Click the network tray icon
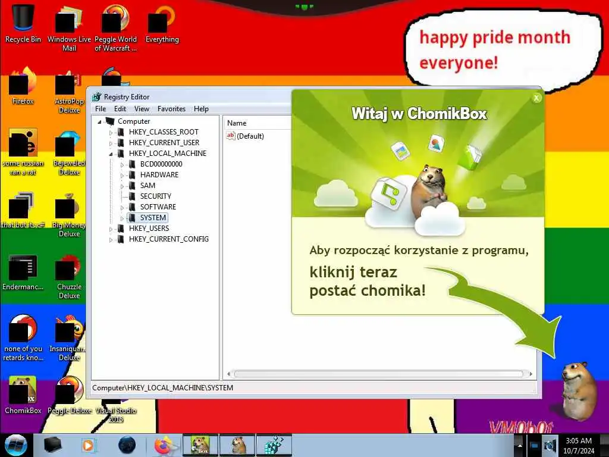 tap(535, 445)
